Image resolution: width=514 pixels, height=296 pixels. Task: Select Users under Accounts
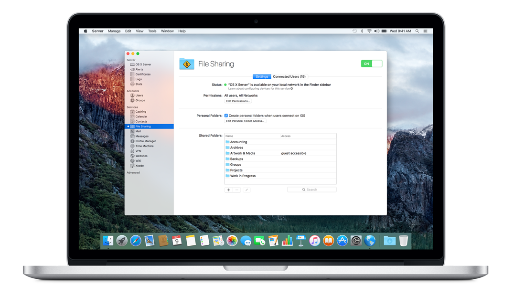[139, 95]
